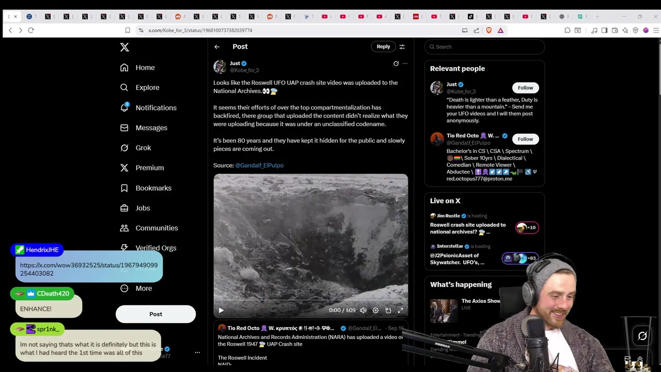This screenshot has height=372, width=661.
Task: Switch to the CNN browser tab
Action: pyautogui.click(x=416, y=17)
